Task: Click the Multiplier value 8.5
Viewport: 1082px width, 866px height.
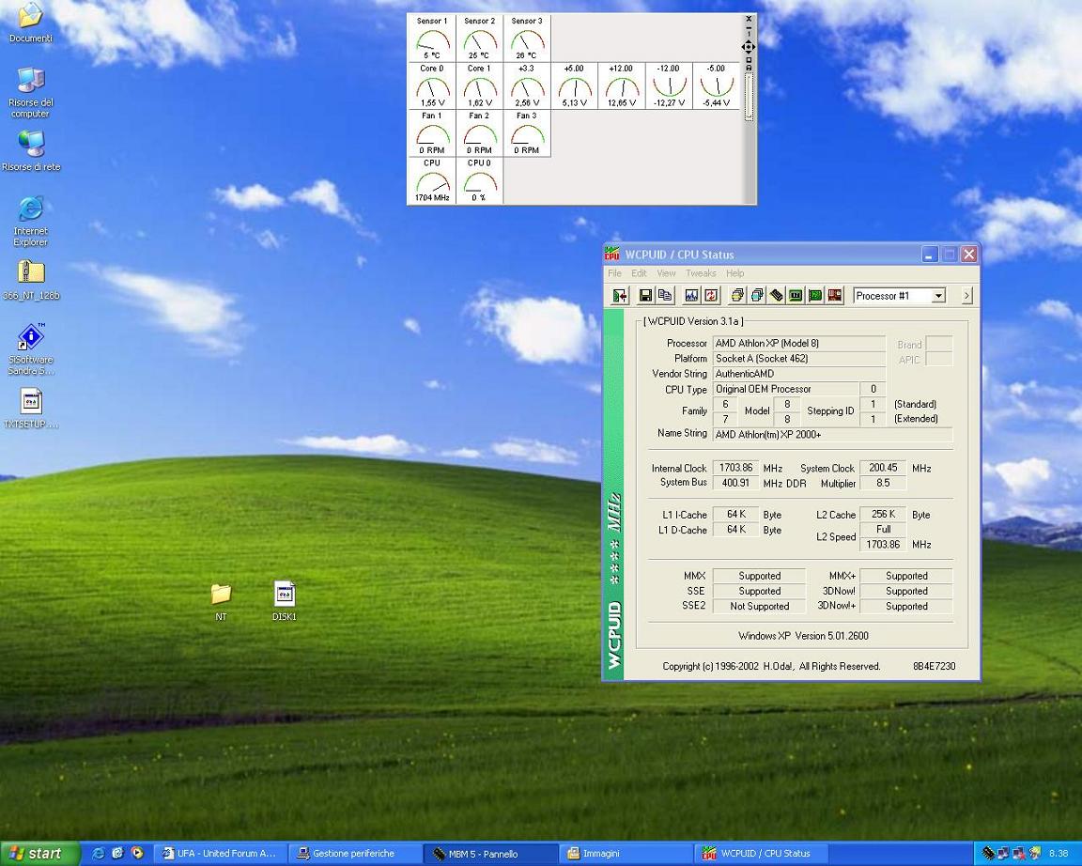Action: (x=883, y=483)
